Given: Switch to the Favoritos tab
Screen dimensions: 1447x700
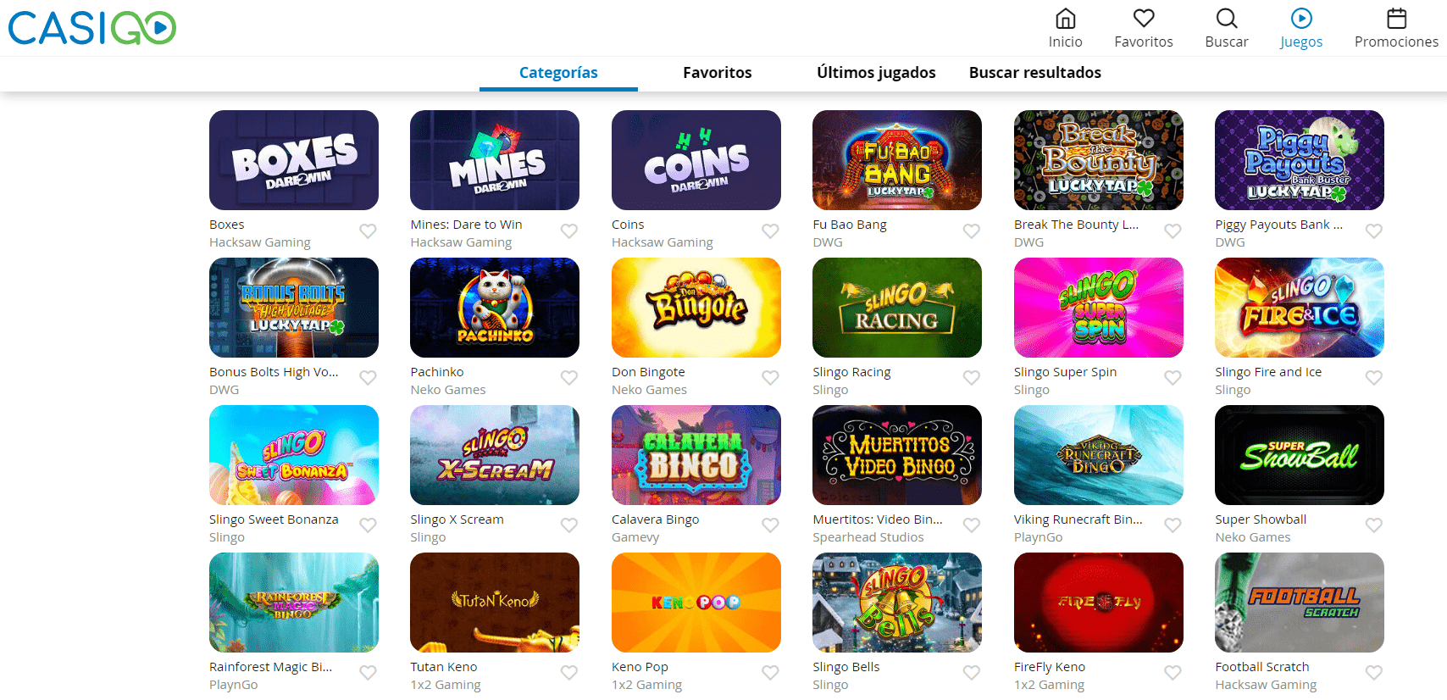Looking at the screenshot, I should [718, 73].
